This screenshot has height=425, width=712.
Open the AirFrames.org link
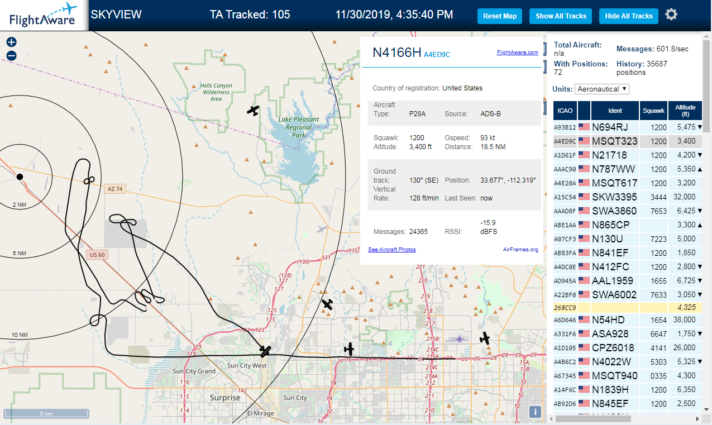[x=520, y=250]
